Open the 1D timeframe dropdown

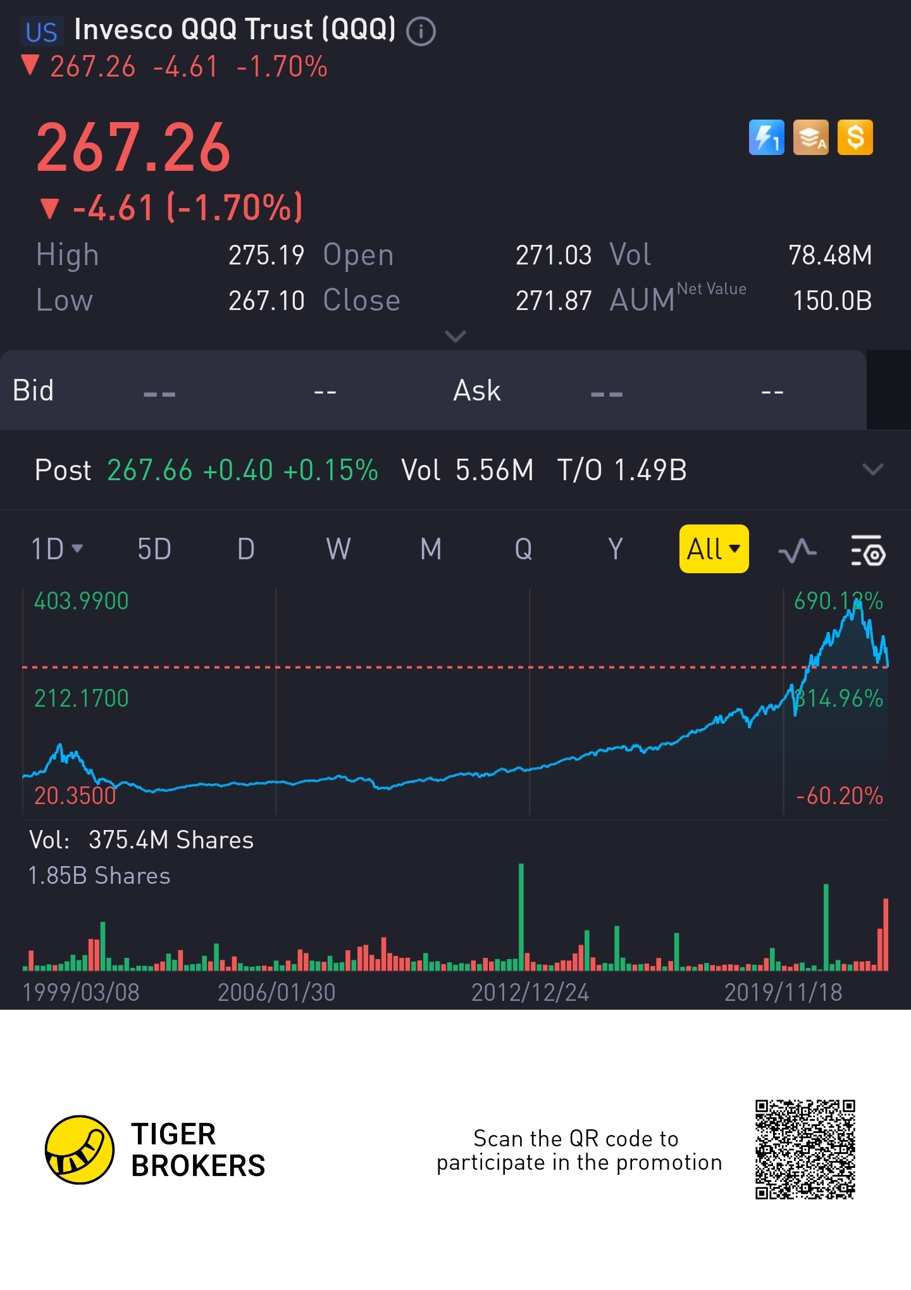point(57,549)
